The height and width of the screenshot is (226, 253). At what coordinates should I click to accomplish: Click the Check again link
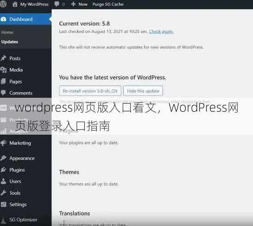coord(161,31)
